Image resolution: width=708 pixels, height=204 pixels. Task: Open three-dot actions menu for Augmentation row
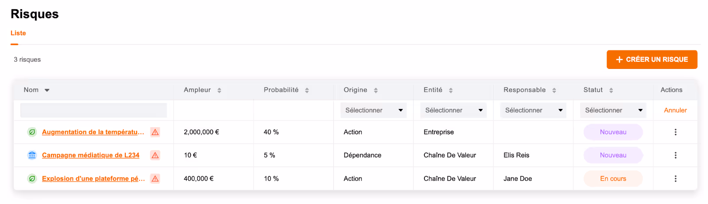[x=675, y=132]
